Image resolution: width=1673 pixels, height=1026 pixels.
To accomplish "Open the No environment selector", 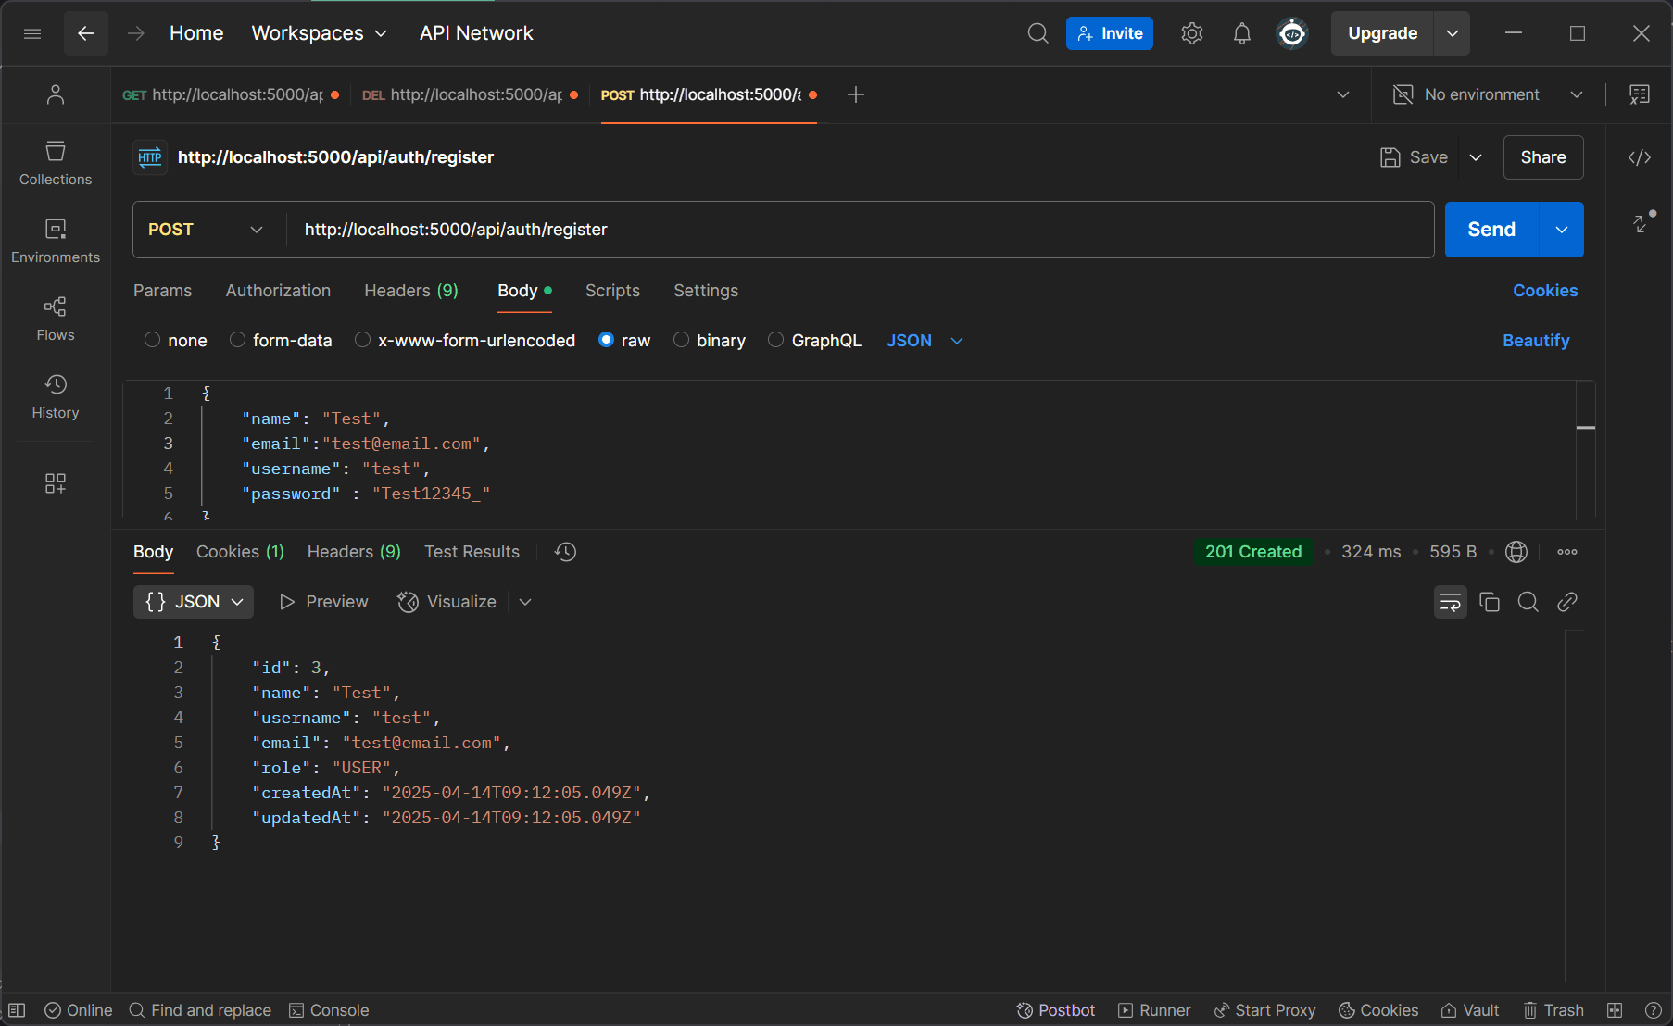I will (x=1488, y=94).
